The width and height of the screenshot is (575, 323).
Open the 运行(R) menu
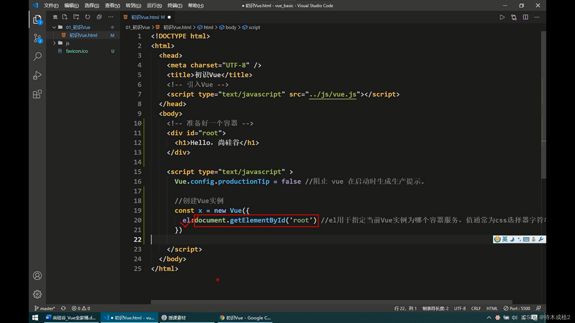(x=154, y=5)
